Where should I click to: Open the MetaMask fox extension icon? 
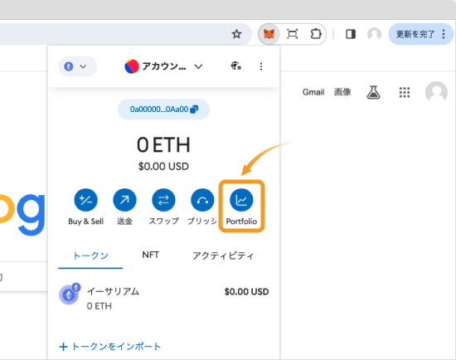269,34
